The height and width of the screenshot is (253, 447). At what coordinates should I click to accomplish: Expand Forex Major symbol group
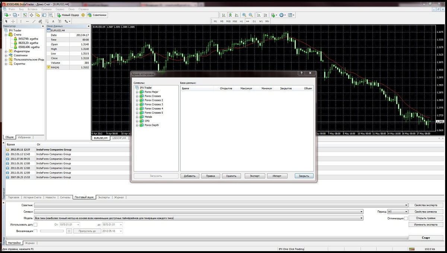[137, 92]
